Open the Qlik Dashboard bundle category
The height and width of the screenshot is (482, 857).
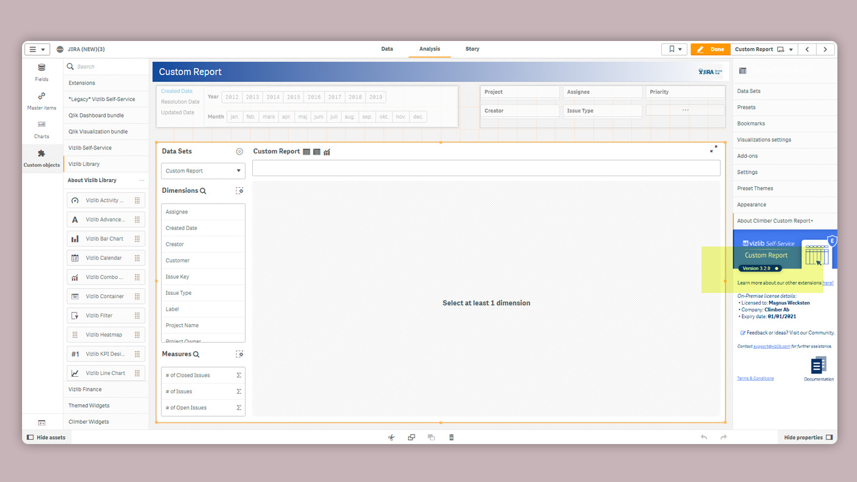click(106, 116)
